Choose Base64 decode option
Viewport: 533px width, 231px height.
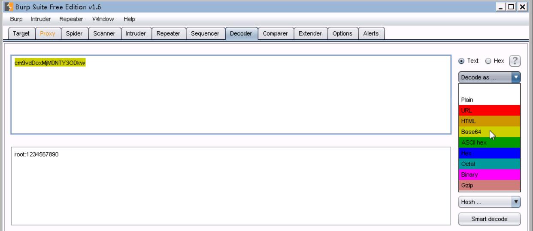pyautogui.click(x=489, y=132)
